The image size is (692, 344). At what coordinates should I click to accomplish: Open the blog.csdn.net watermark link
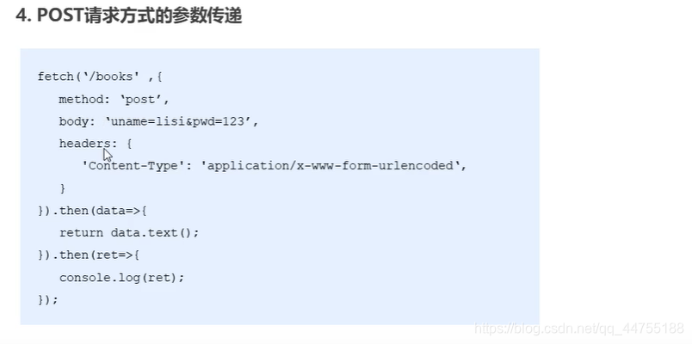coord(578,329)
